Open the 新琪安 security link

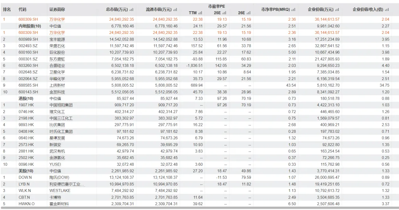[x=55, y=145]
